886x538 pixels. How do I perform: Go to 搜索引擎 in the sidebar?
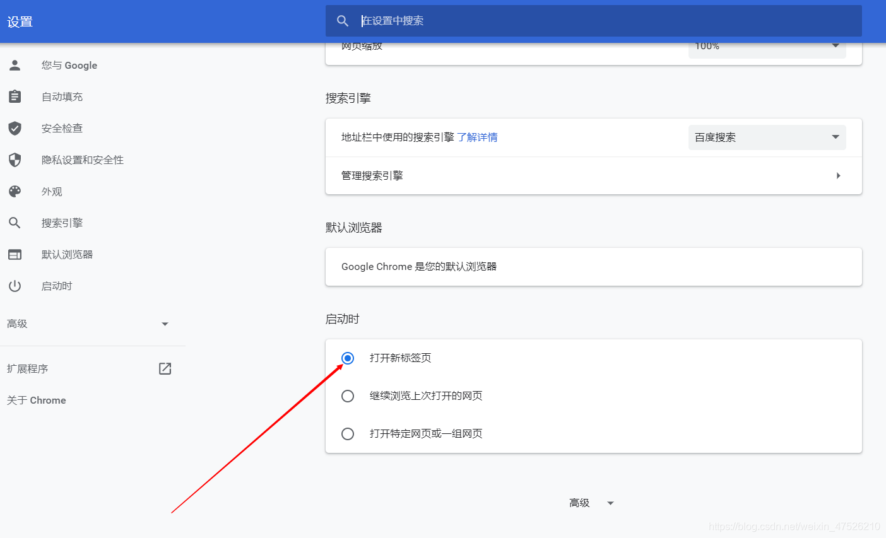(x=62, y=223)
